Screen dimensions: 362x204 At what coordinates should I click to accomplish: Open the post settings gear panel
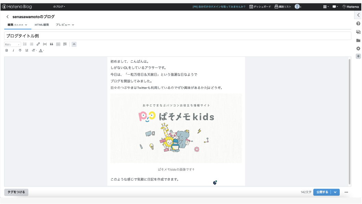[x=358, y=49]
